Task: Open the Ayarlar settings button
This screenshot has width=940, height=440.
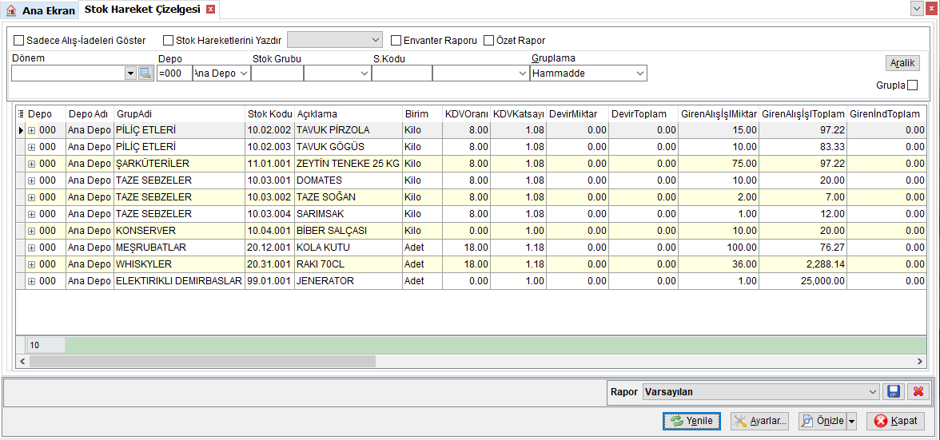Action: coord(759,421)
